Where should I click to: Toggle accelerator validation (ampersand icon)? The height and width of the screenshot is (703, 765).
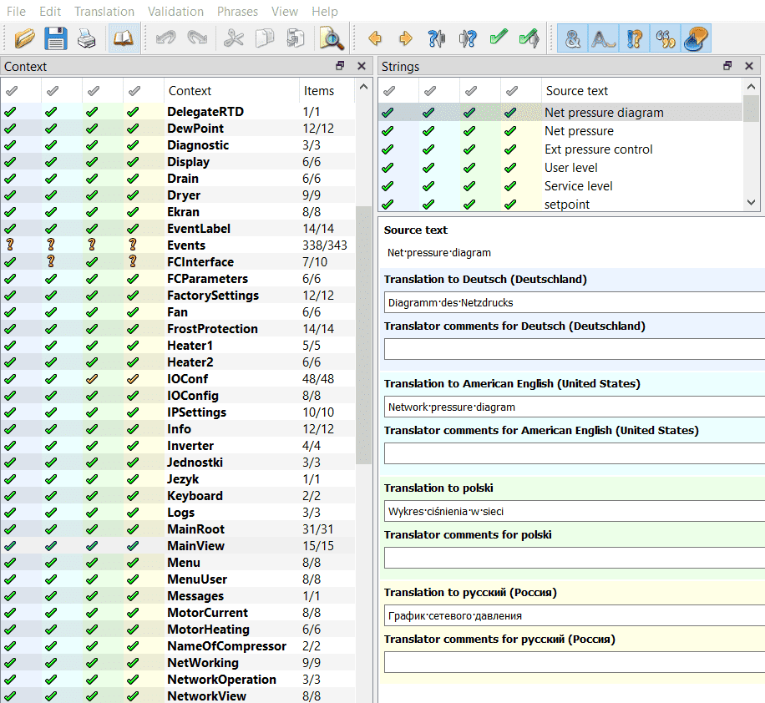pyautogui.click(x=572, y=38)
